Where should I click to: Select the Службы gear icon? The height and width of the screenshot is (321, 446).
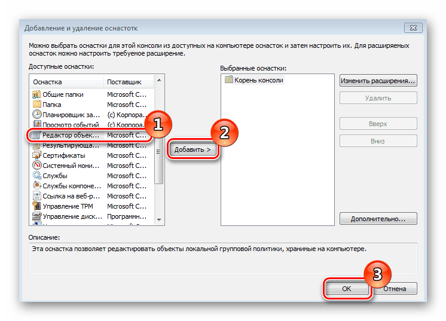click(36, 176)
